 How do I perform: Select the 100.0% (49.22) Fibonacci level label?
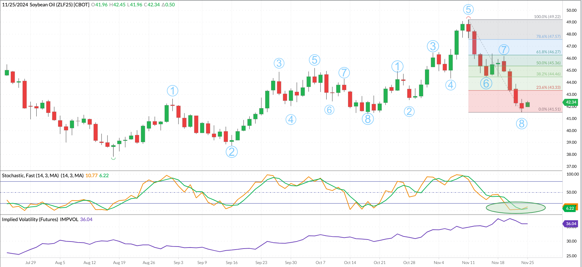point(547,17)
